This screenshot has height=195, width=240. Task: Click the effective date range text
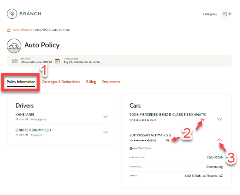click(82, 62)
